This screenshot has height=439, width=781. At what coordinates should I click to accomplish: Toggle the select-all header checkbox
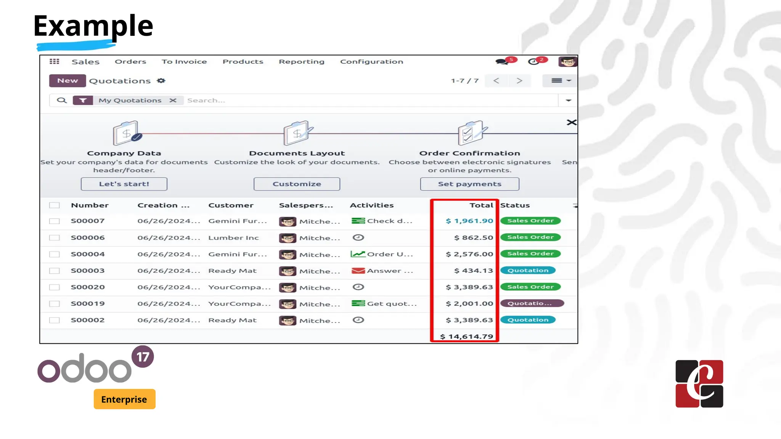click(x=55, y=205)
